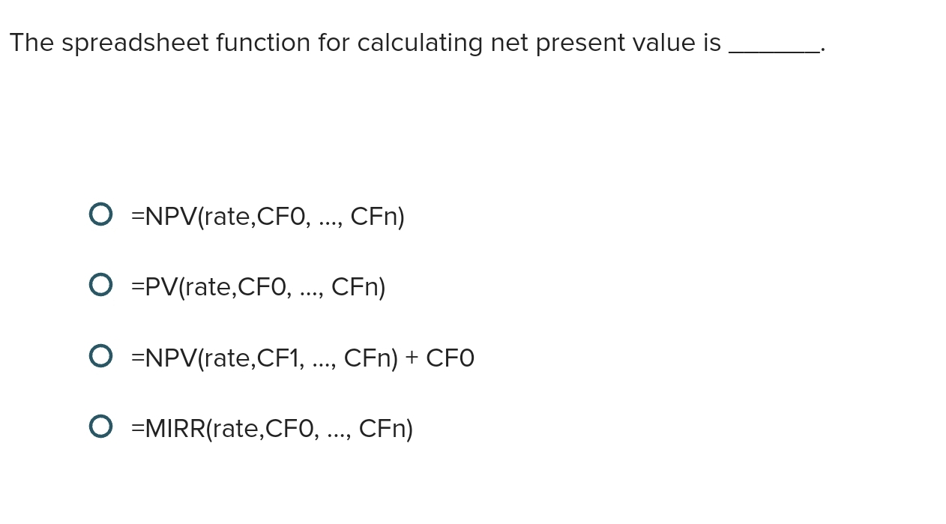Screen dimensions: 946x524
Task: Select the =NPV(rate,CF0, ..., CFn) radio button
Action: 101,214
